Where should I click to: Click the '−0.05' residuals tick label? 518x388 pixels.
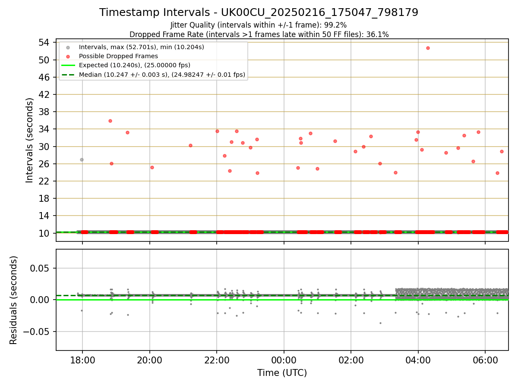37,332
